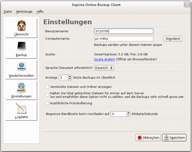The image size is (192, 152).
Task: Click the Einstellungen heading text
Action: pyautogui.click(x=68, y=22)
